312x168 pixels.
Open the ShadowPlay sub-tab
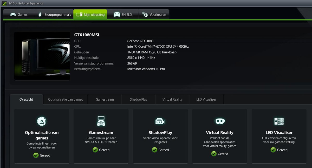coord(139,99)
